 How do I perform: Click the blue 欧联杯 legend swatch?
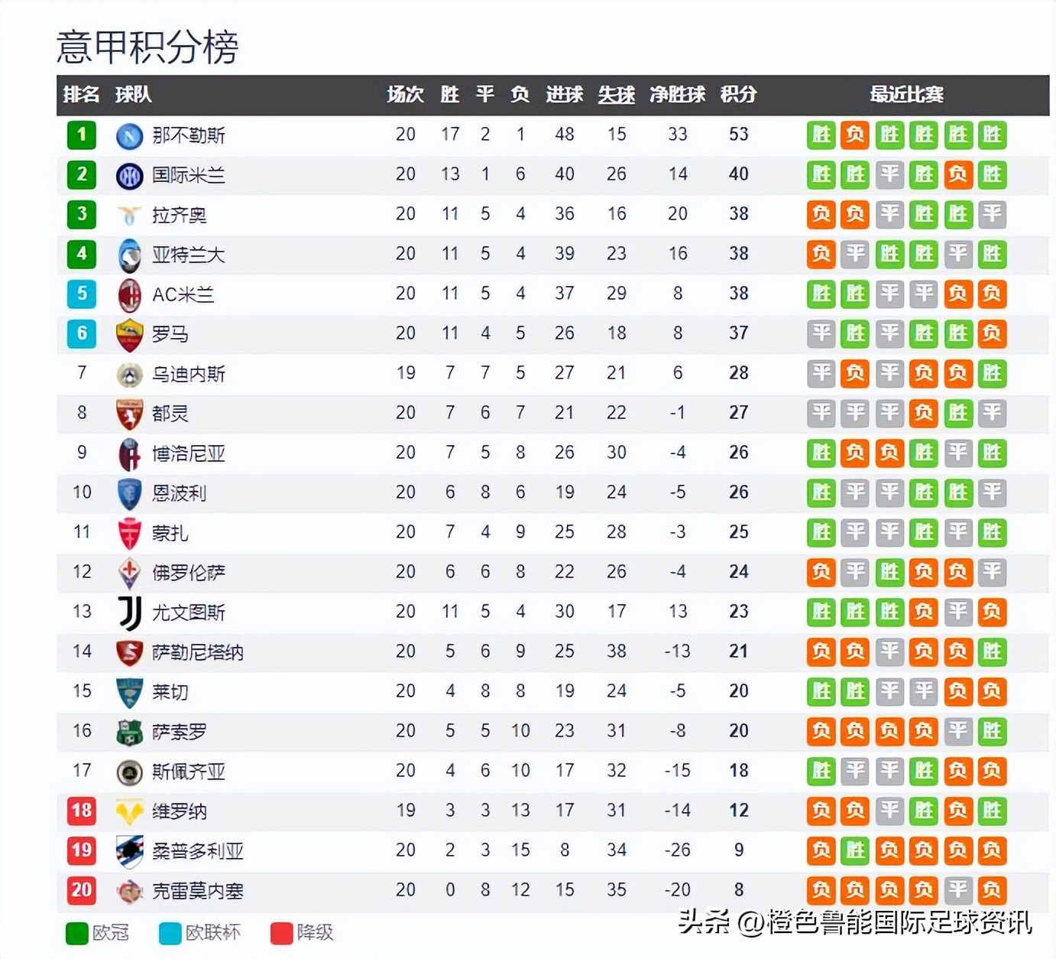point(170,933)
